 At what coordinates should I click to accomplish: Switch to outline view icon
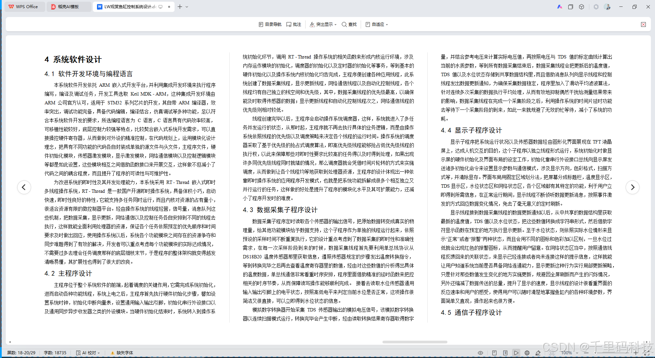(505, 353)
